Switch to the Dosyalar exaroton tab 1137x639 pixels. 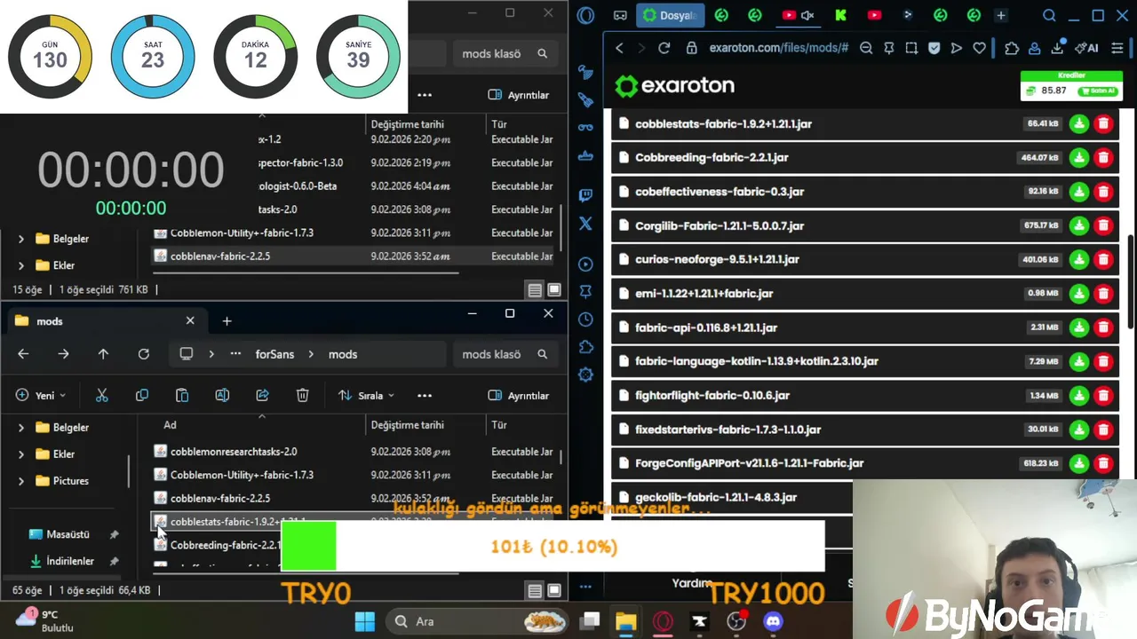coord(671,15)
